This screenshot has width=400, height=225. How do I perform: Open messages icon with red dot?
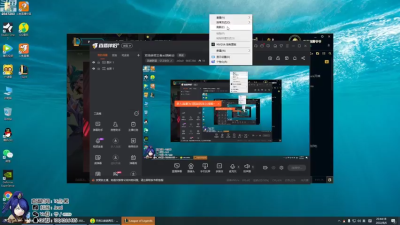pos(262,46)
